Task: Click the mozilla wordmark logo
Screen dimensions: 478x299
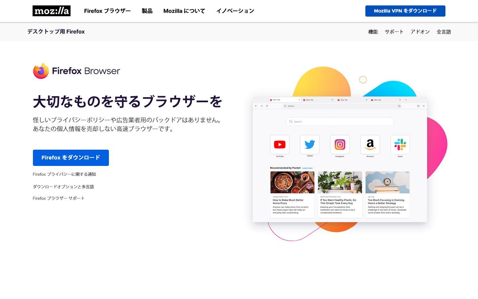Action: coord(51,11)
